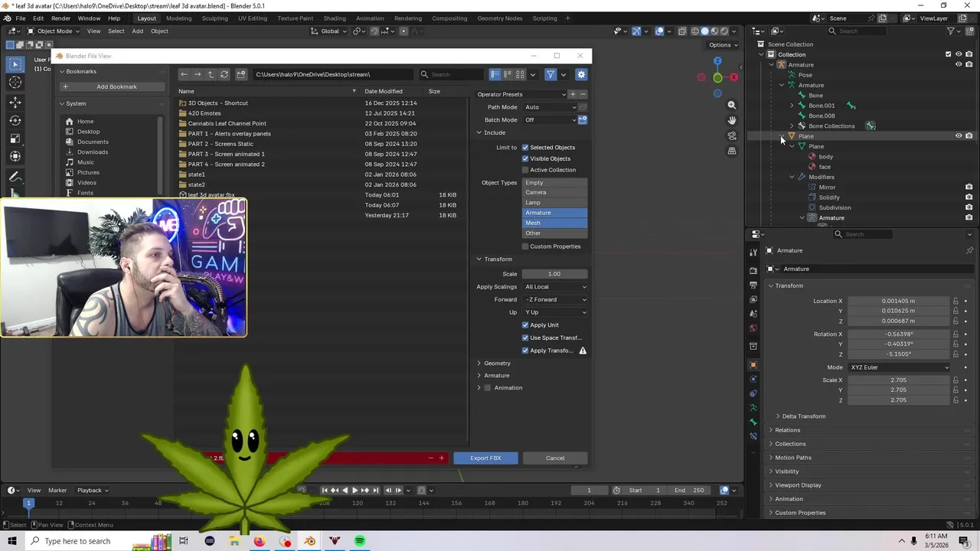The height and width of the screenshot is (551, 980).
Task: Toggle the Animation export checkbox
Action: 488,388
